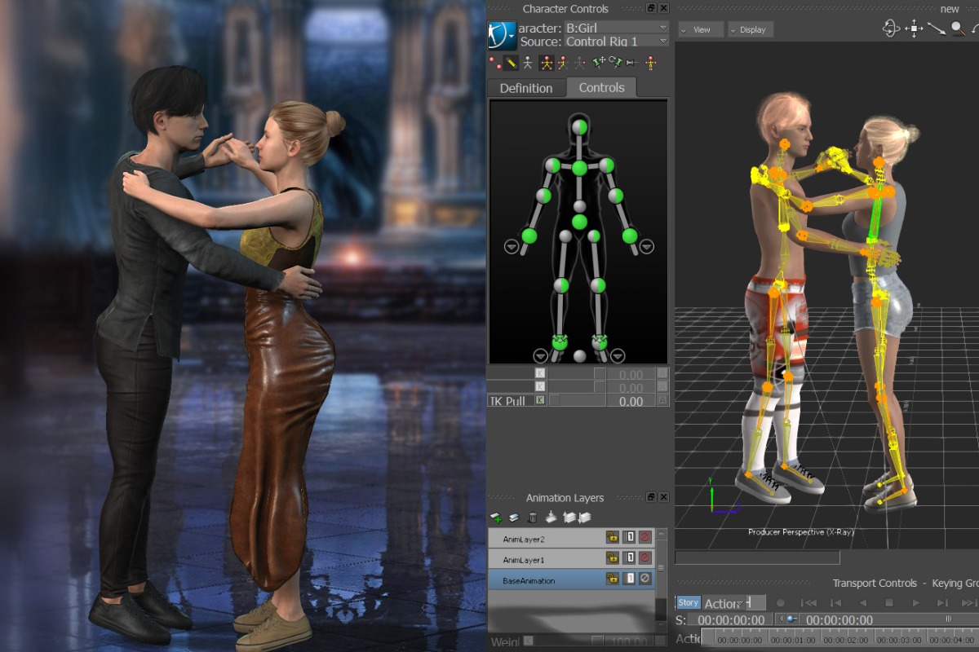The width and height of the screenshot is (979, 652).
Task: Select the AnimLayer2 layer row
Action: [x=545, y=538]
